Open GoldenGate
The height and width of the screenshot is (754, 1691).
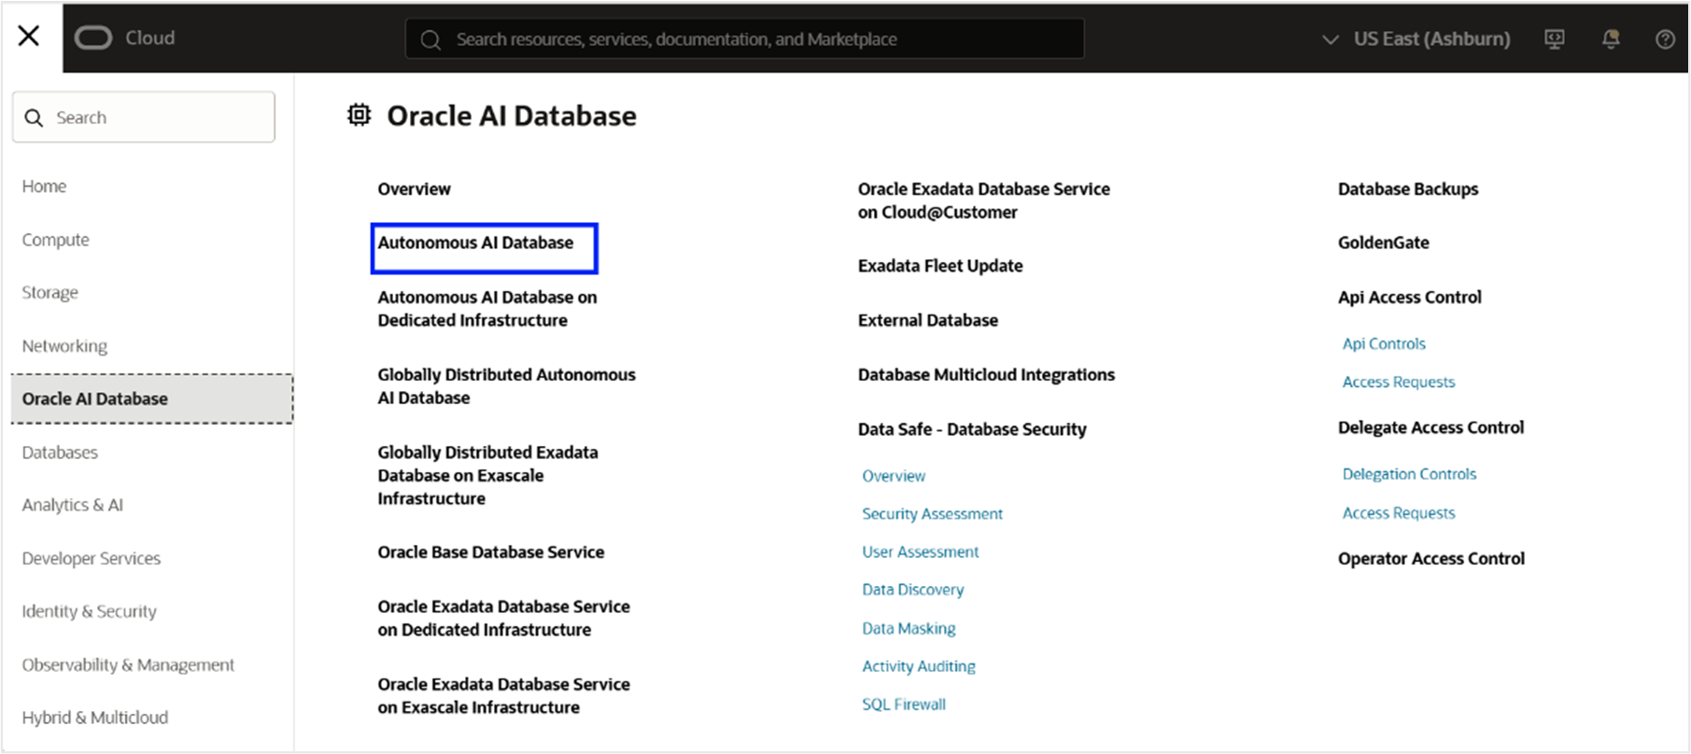(x=1383, y=243)
